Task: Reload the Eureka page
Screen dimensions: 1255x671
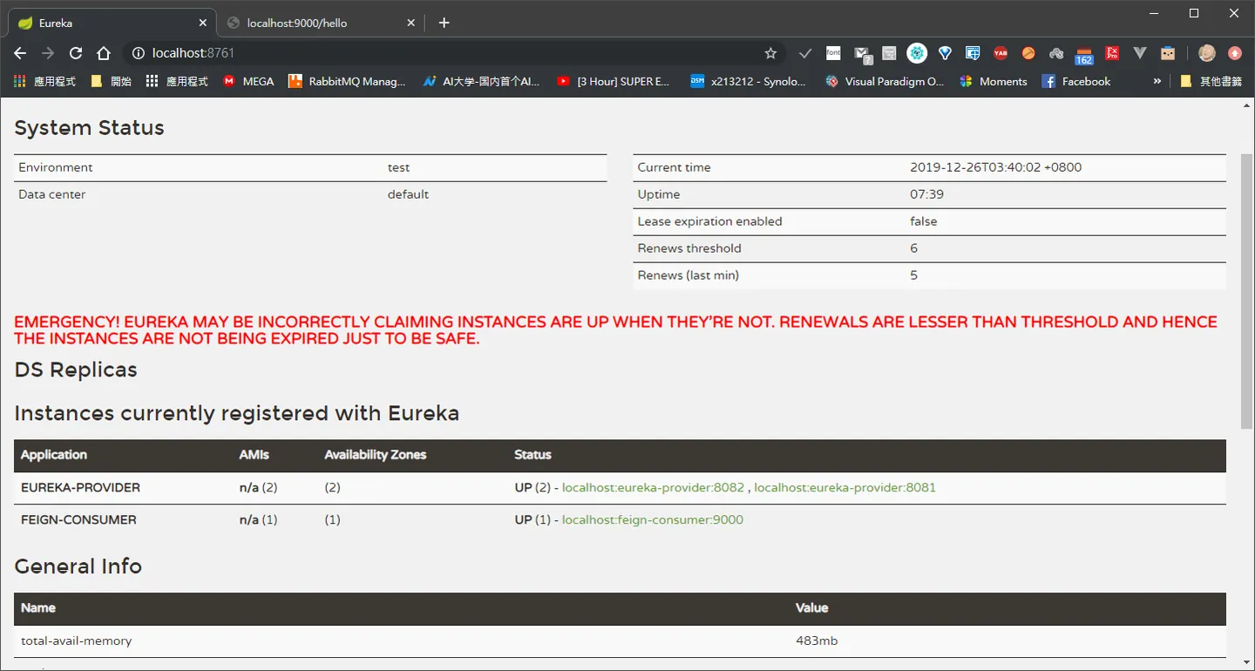Action: (x=76, y=53)
